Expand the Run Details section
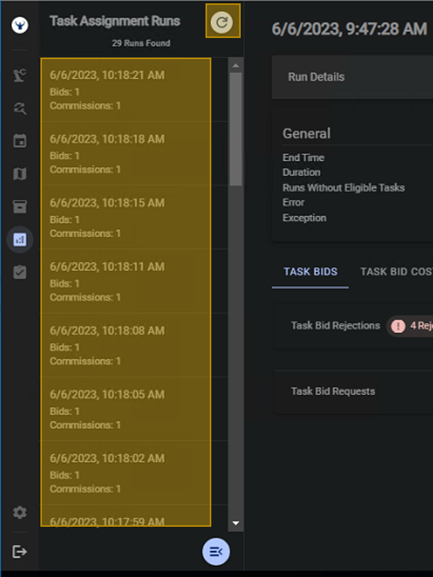 [352, 77]
